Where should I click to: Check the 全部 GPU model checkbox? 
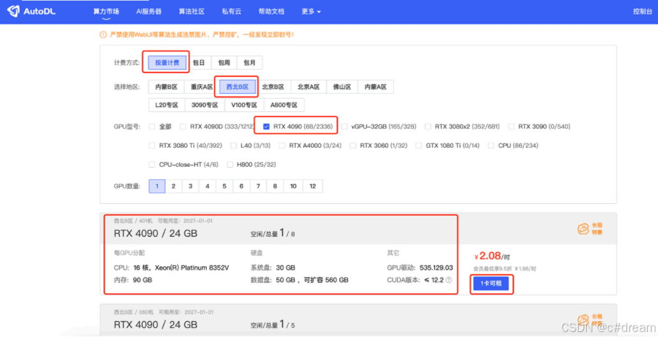click(x=152, y=126)
